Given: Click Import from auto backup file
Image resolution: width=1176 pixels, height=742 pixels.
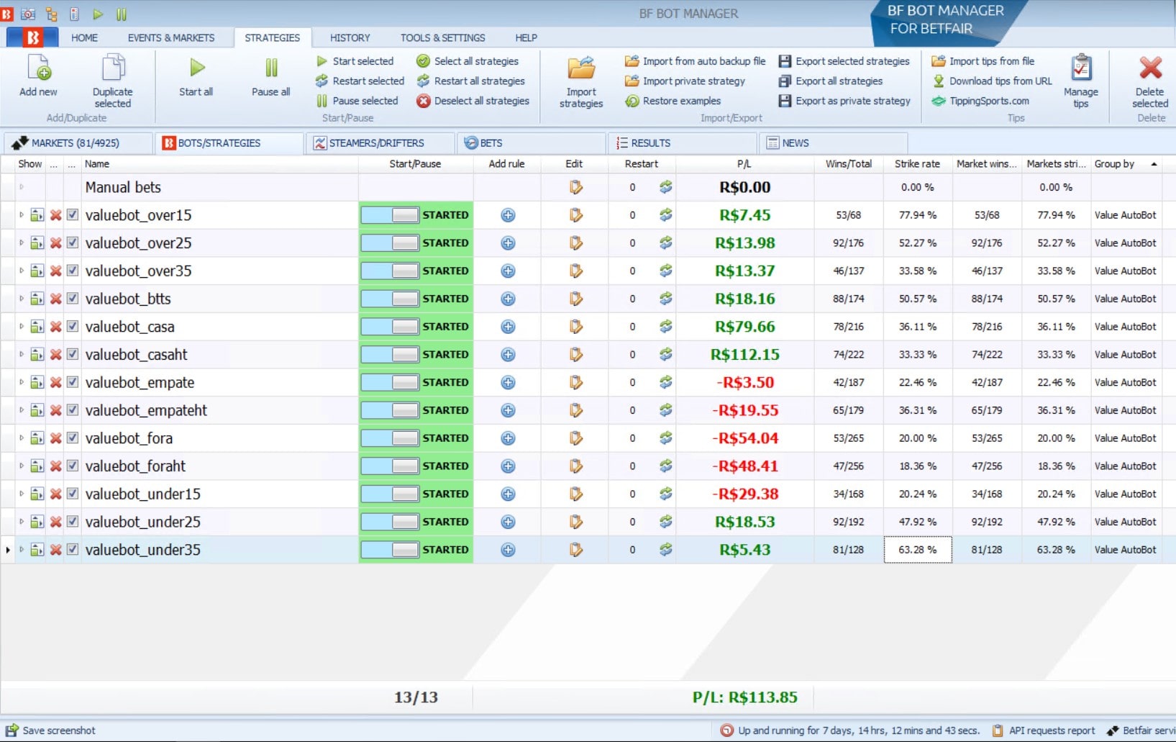Looking at the screenshot, I should point(696,61).
